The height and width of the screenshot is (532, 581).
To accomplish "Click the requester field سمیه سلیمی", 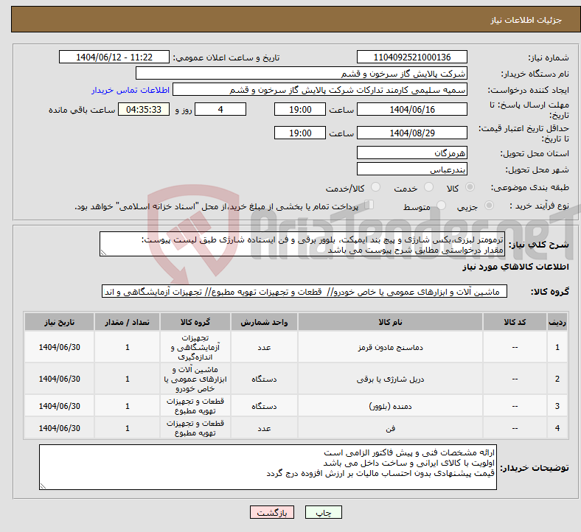I will coord(320,90).
